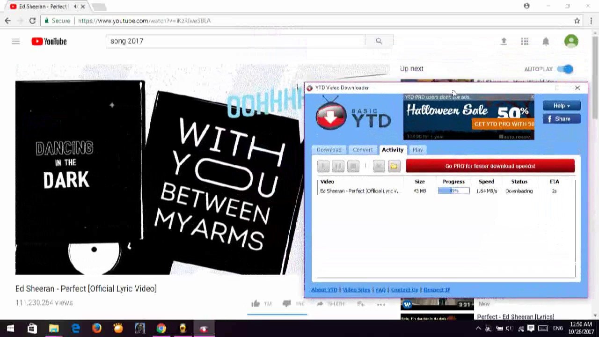Close the Ed Sheeran browser tab
This screenshot has height=337, width=599.
pos(83,7)
